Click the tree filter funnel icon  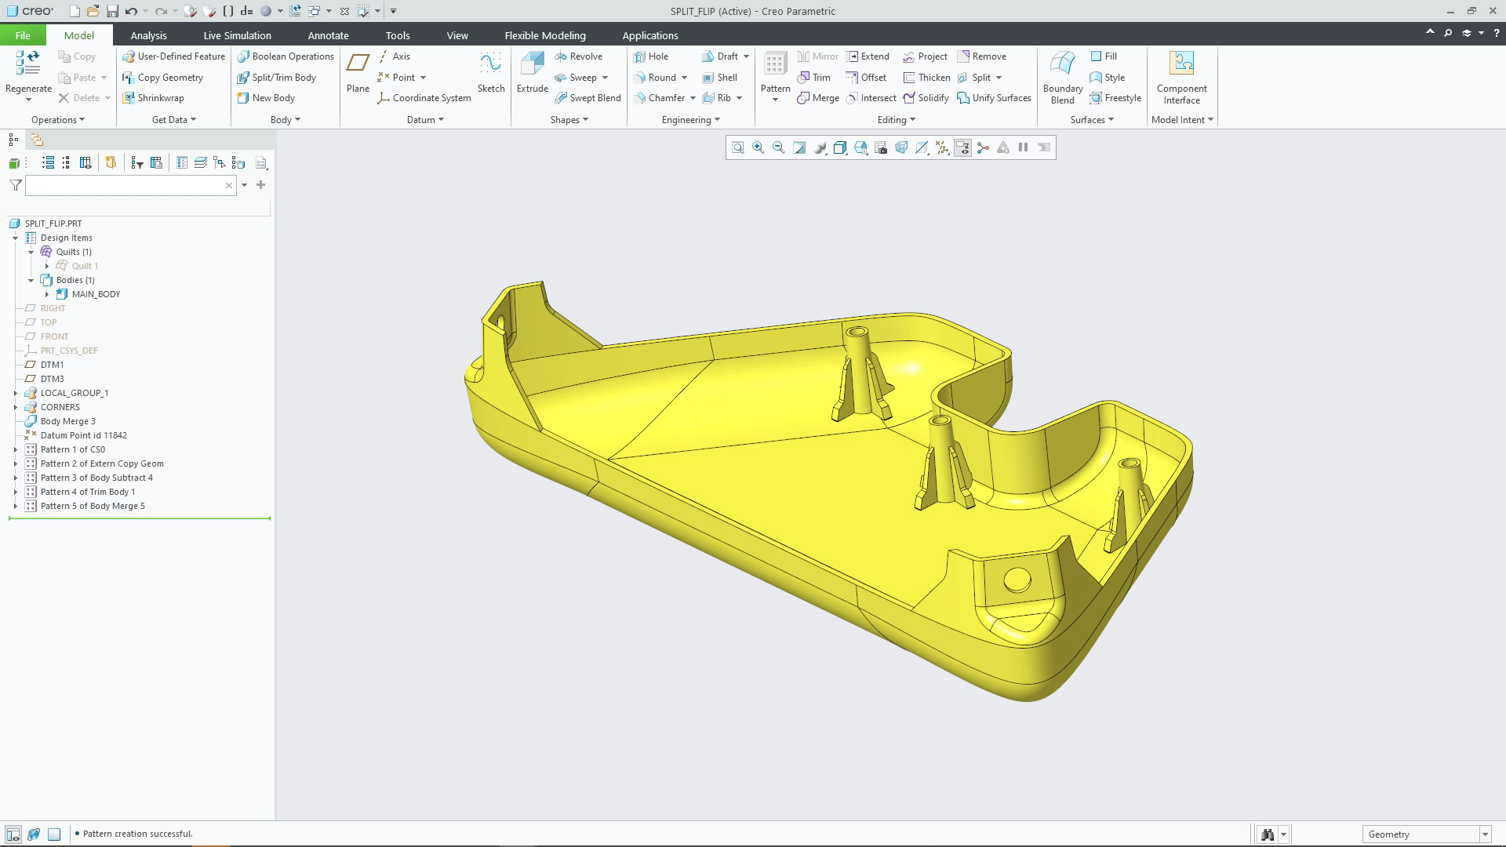click(15, 185)
